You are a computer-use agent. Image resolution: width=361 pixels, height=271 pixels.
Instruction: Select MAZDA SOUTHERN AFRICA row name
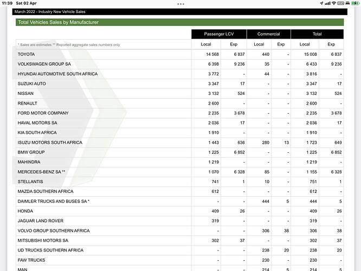(x=46, y=191)
